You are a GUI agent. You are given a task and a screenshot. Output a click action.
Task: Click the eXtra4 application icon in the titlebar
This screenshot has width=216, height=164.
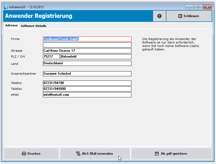pyautogui.click(x=6, y=7)
